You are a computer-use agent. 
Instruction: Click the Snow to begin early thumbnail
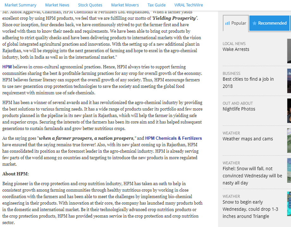[x=289, y=204]
